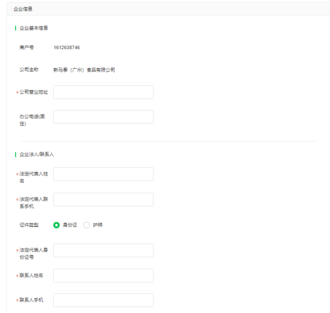330x313 pixels.
Task: Click the 身份证 option text
Action: click(70, 225)
